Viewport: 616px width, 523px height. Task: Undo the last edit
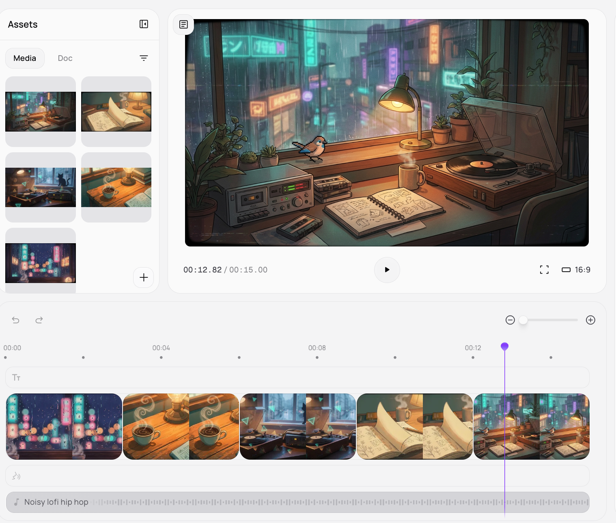coord(16,320)
